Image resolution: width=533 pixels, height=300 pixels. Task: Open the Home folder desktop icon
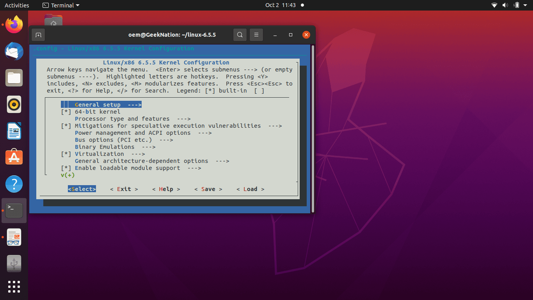tap(53, 20)
